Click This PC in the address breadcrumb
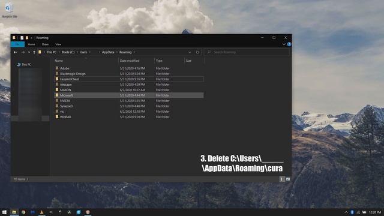The height and width of the screenshot is (216, 384). (x=52, y=52)
